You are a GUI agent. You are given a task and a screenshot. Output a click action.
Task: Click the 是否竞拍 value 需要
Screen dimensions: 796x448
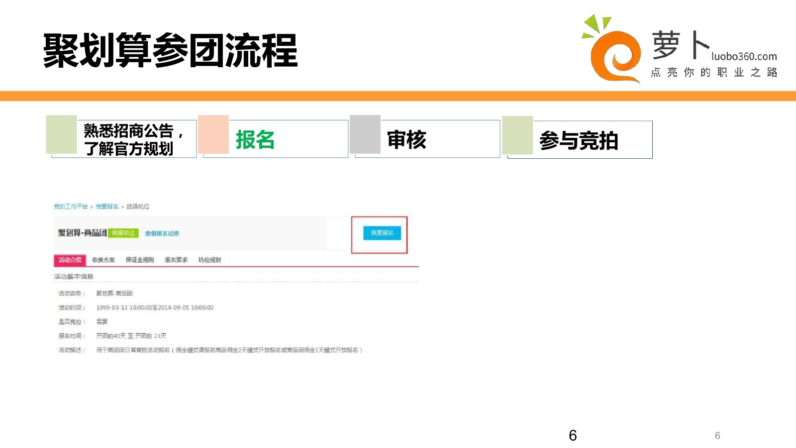[102, 322]
